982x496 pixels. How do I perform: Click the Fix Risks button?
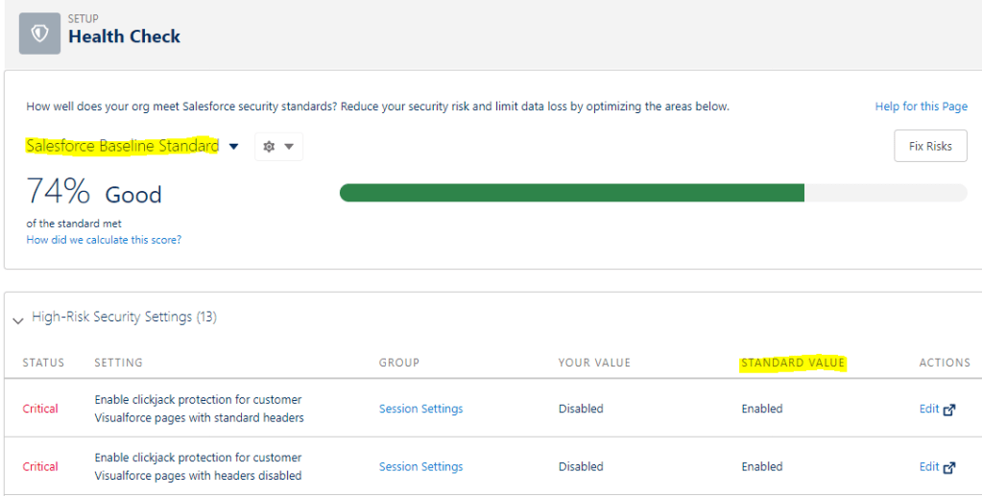coord(929,146)
